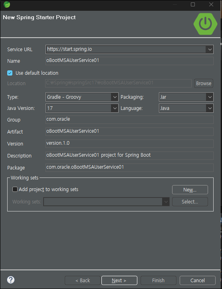Image resolution: width=222 pixels, height=289 pixels.
Task: Open the Language Java dropdown
Action: coord(186,108)
